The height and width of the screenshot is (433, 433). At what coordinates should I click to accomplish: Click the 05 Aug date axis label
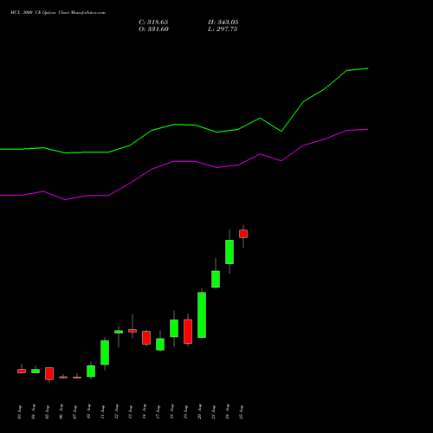pyautogui.click(x=47, y=412)
